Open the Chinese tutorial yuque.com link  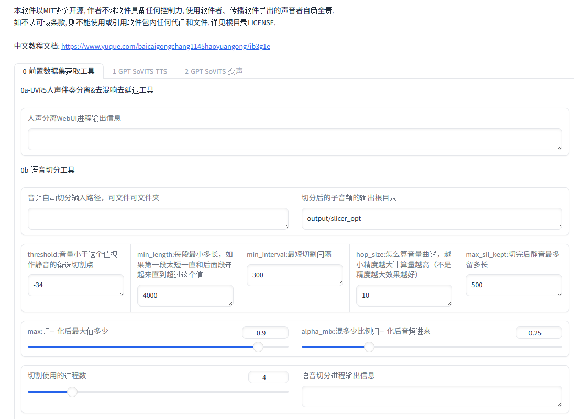coord(165,46)
